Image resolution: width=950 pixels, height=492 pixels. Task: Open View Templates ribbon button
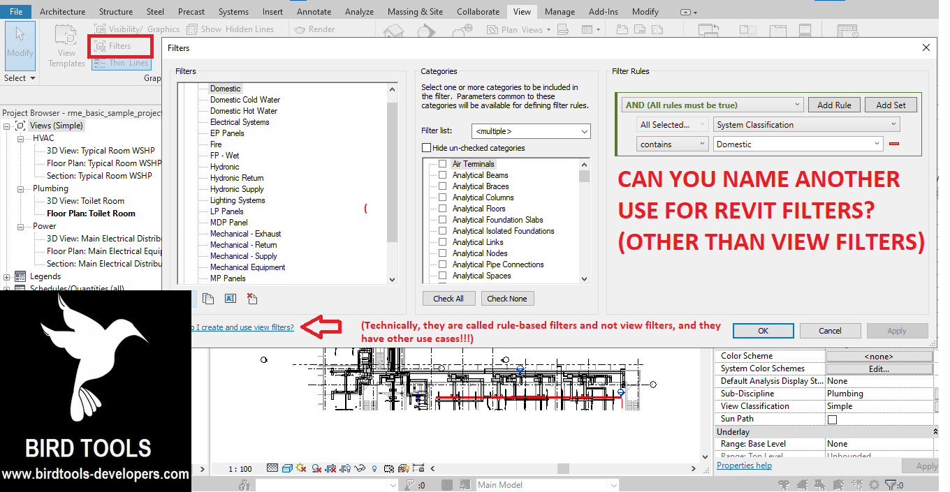(x=66, y=46)
